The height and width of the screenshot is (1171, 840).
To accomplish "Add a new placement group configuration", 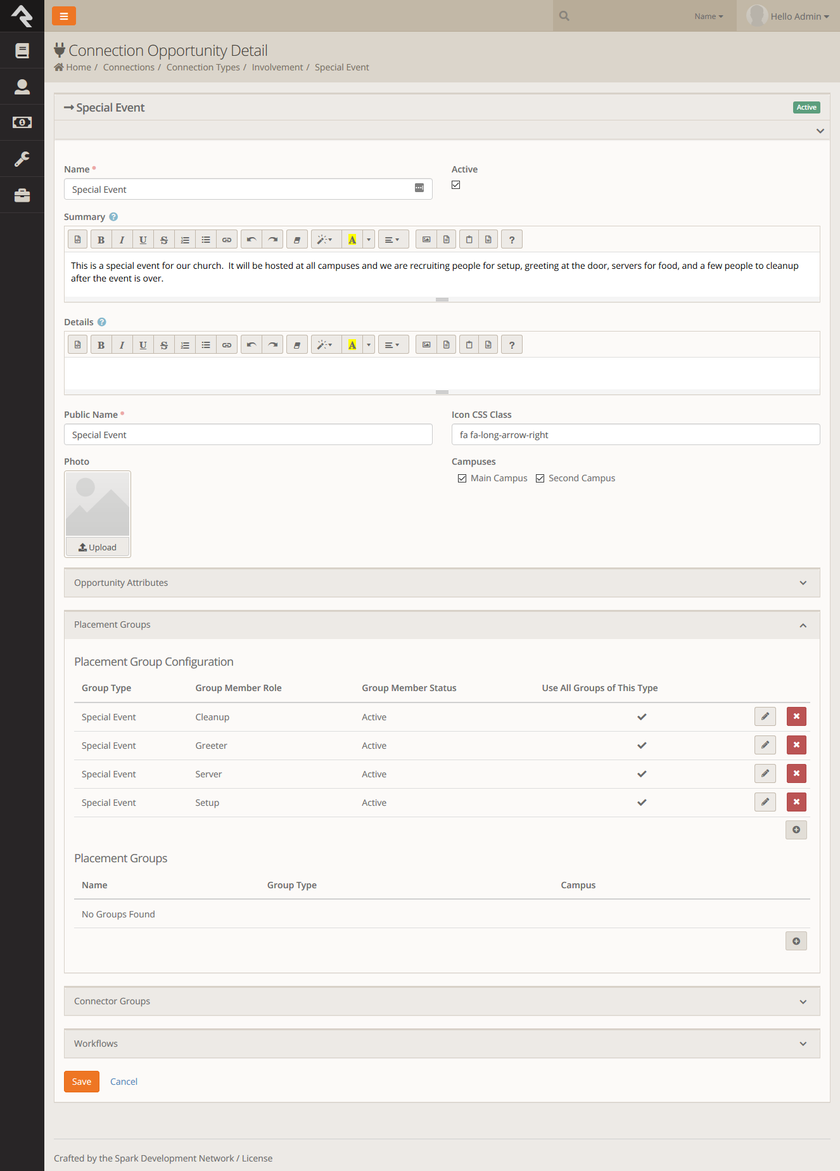I will pos(796,830).
